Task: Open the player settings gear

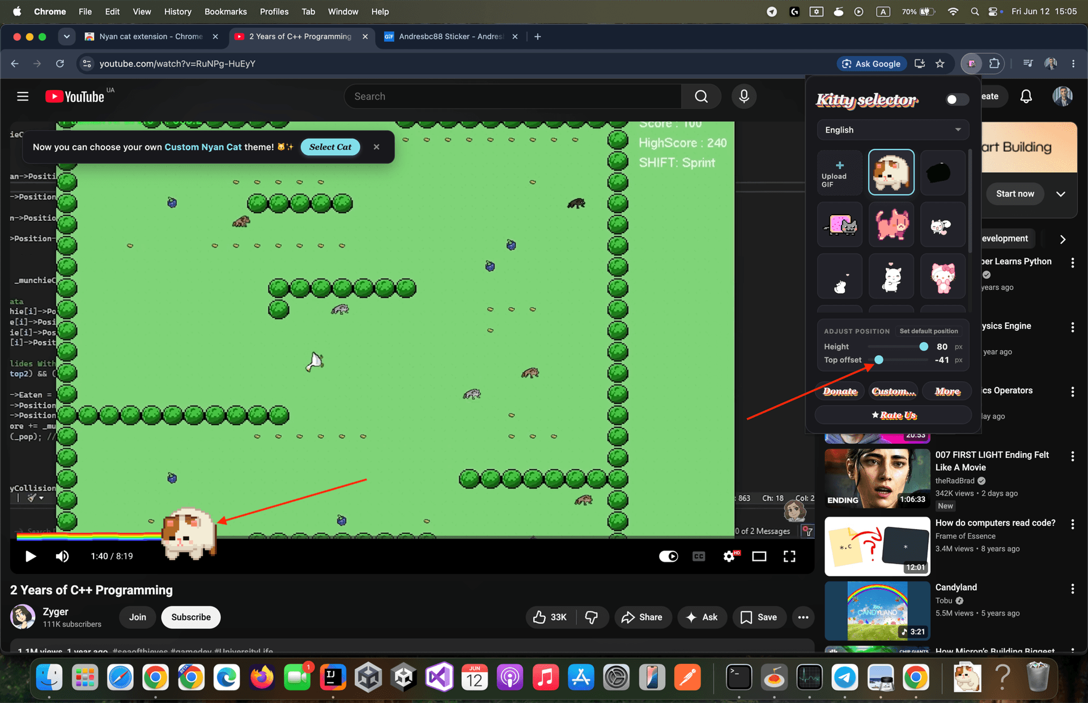Action: (730, 556)
